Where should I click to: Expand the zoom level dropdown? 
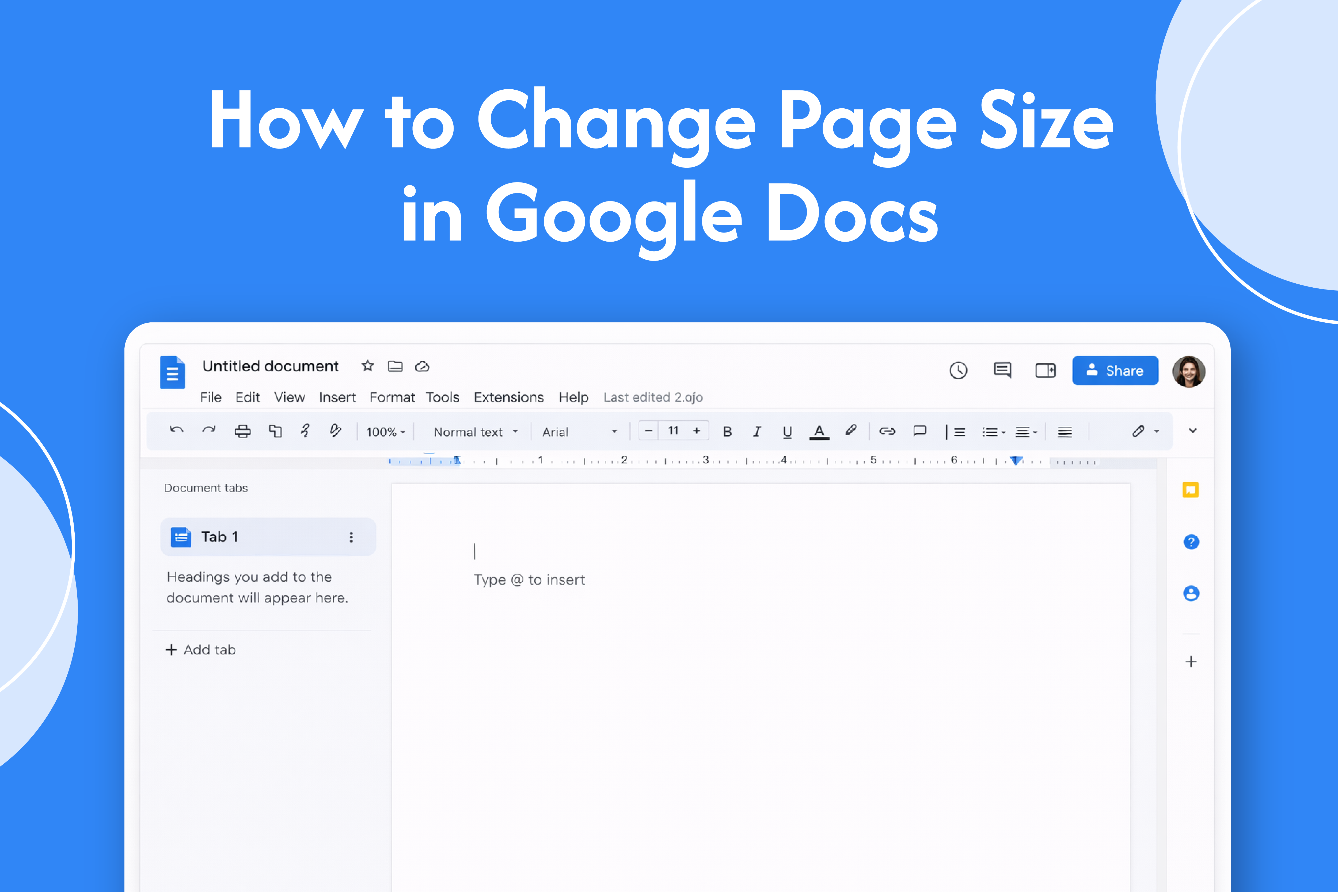coord(385,432)
